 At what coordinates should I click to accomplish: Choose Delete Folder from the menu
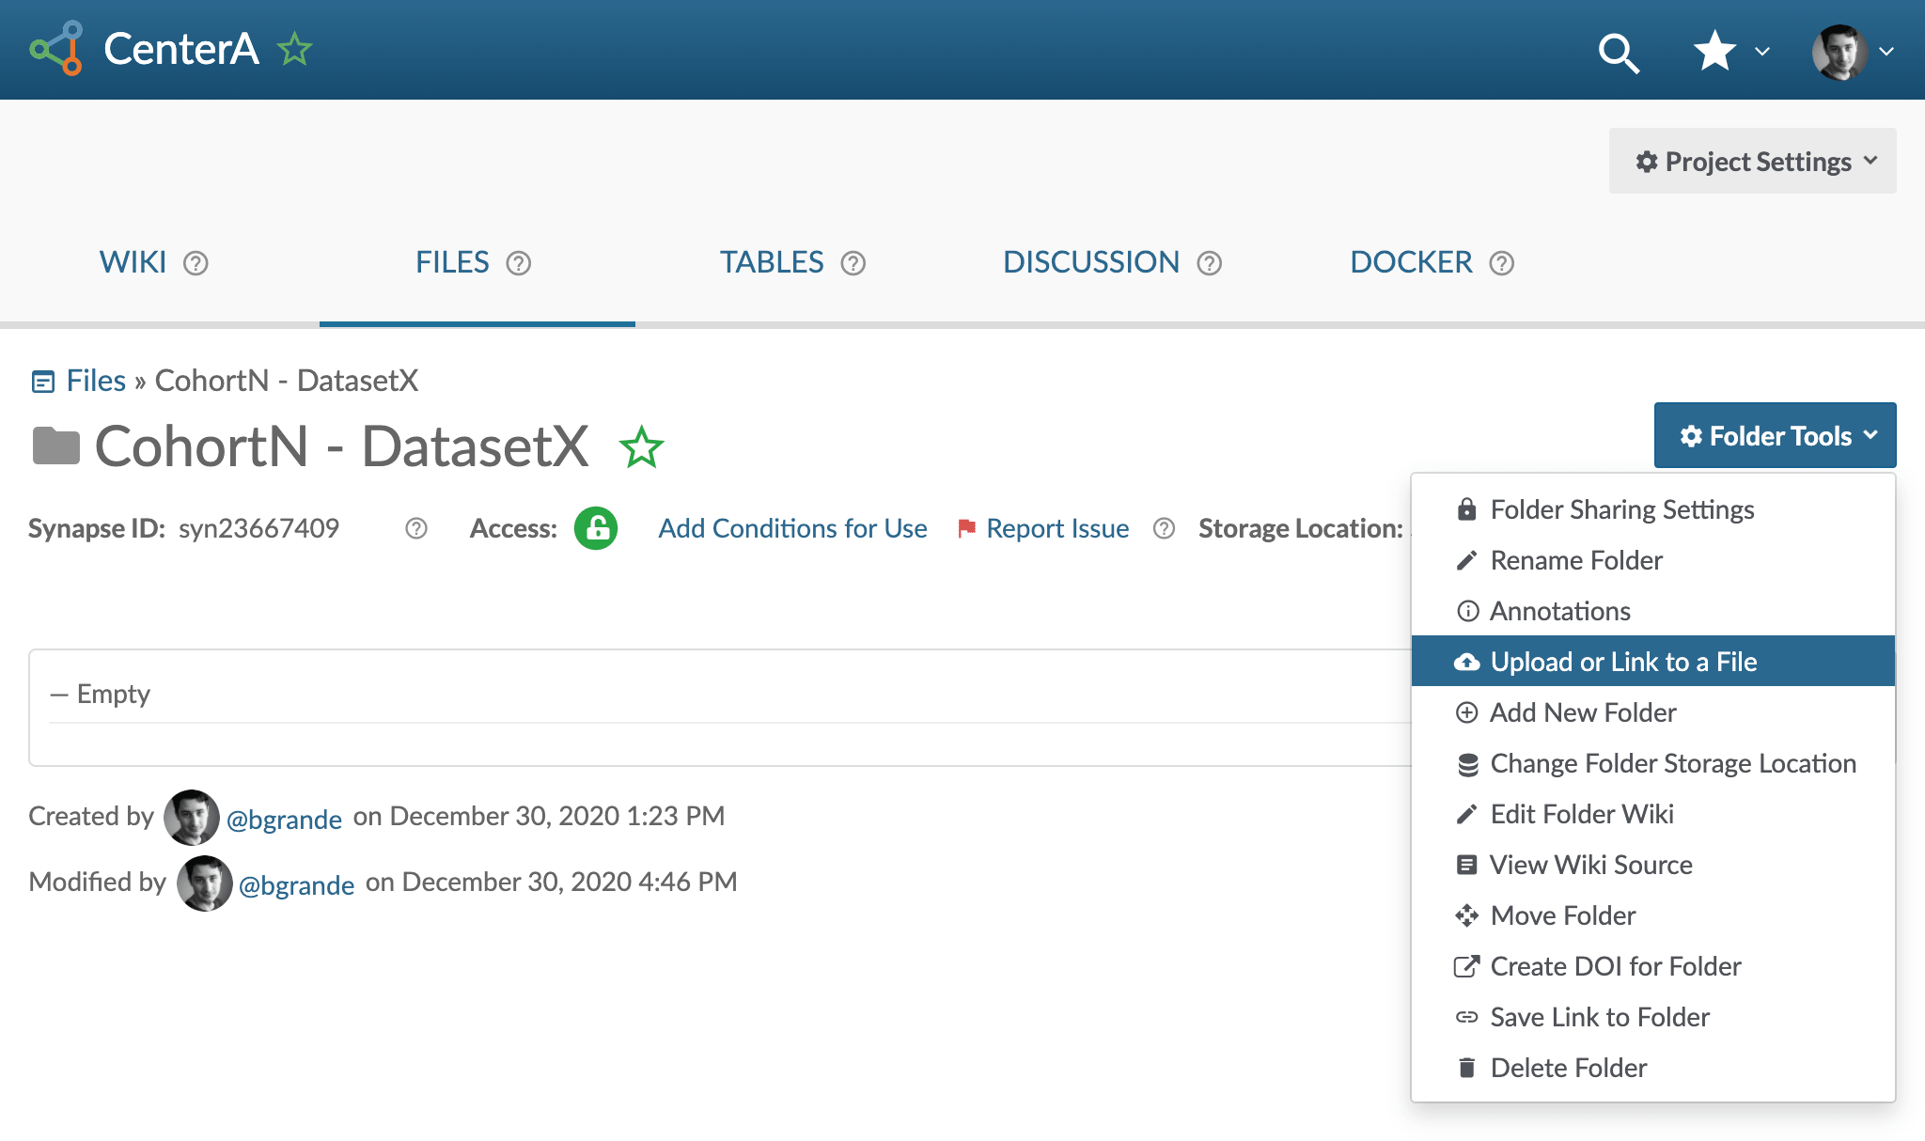(x=1568, y=1068)
